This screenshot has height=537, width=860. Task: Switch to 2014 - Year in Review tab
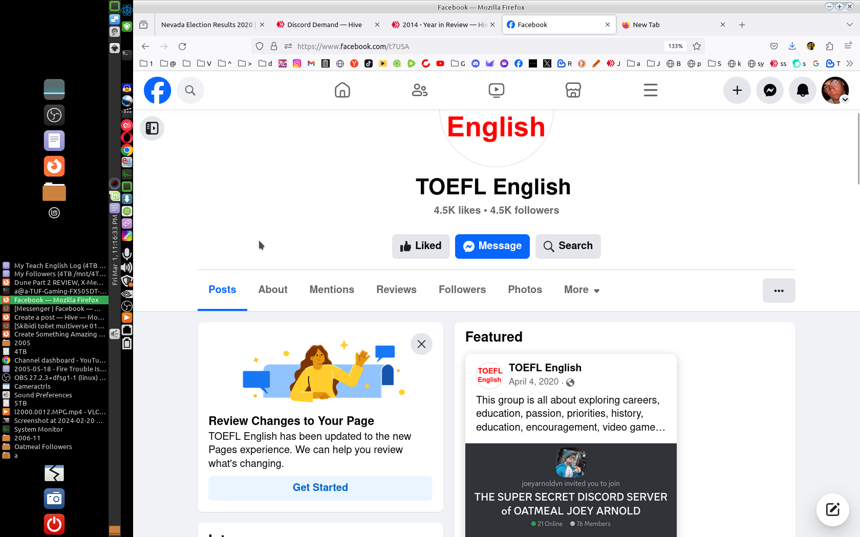pos(440,25)
